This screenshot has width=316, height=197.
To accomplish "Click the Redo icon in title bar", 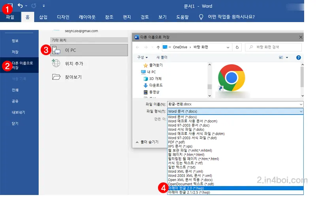I will pos(34,6).
